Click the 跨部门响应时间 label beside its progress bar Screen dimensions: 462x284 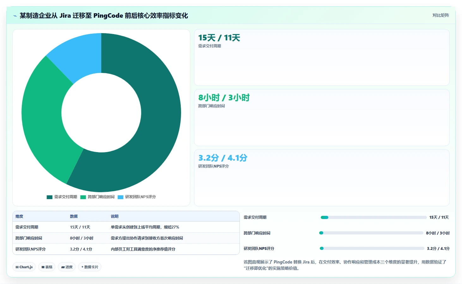pos(257,233)
